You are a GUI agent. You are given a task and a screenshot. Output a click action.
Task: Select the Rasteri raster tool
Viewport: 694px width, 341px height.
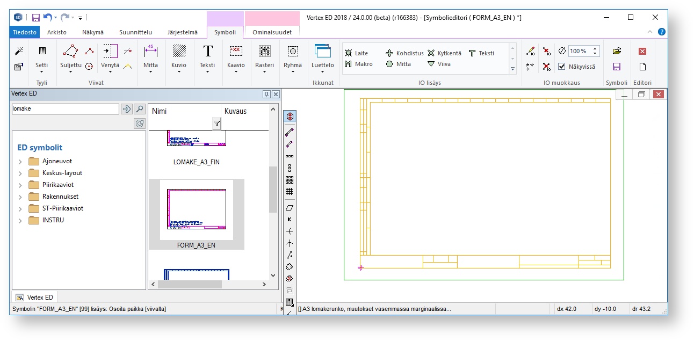(x=264, y=56)
